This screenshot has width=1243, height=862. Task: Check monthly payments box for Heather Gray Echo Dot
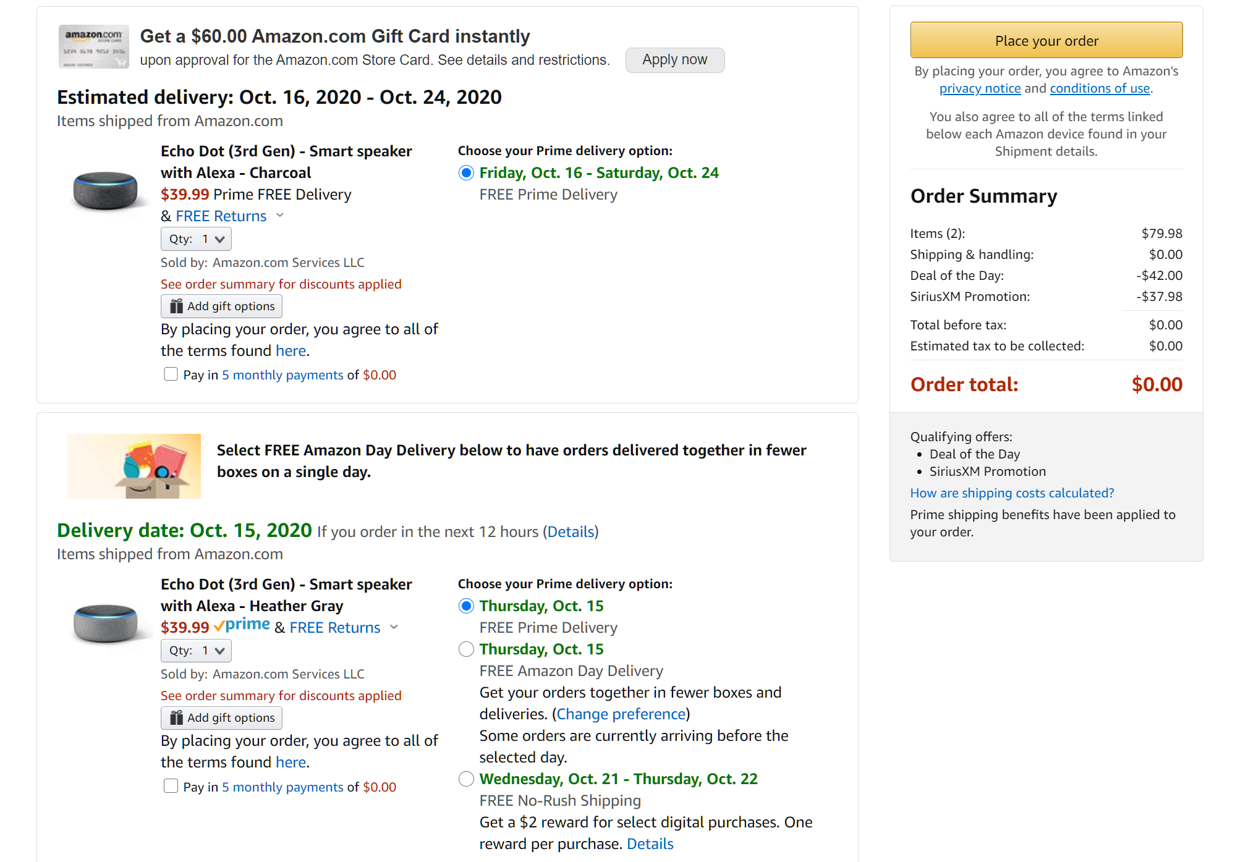[x=171, y=786]
